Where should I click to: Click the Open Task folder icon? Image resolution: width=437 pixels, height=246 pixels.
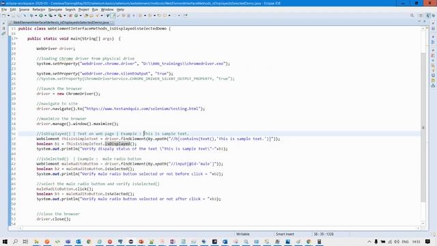click(x=91, y=16)
